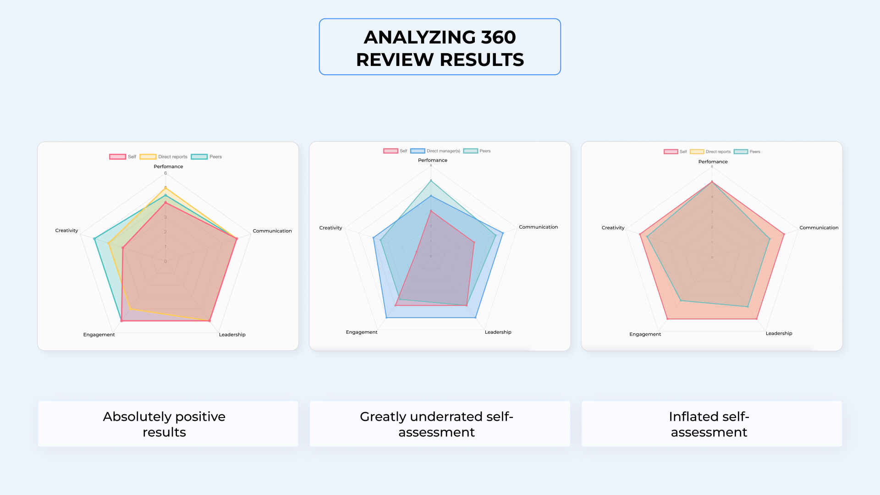The image size is (880, 495).
Task: Click Engagement label in the inflated self-assessment chart
Action: coord(645,334)
